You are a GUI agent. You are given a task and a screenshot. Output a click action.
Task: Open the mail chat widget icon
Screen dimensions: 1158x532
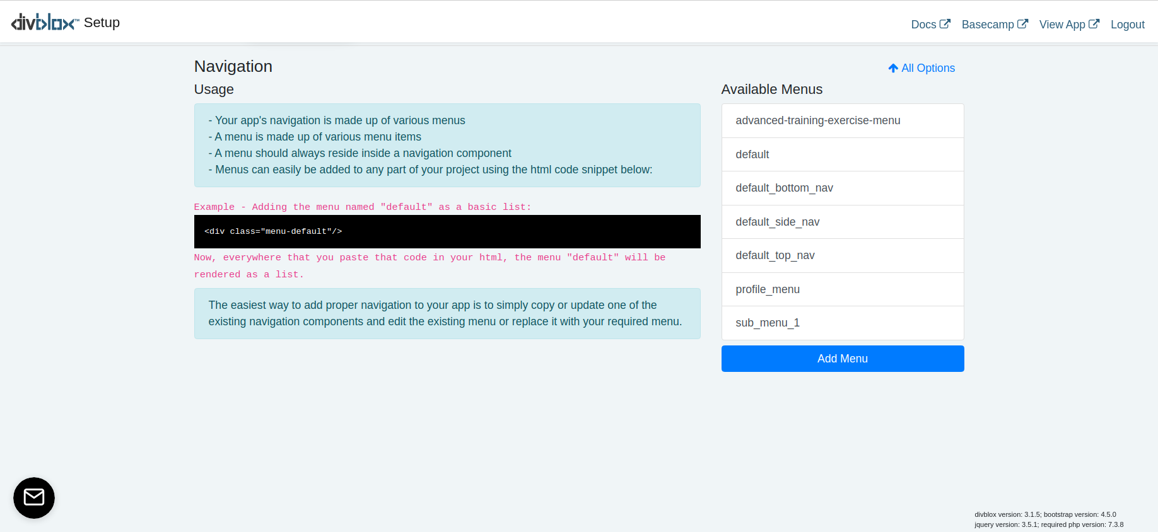(34, 498)
